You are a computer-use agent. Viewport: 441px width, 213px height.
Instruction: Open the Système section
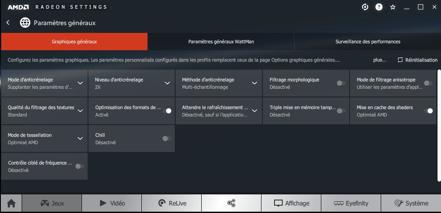(x=411, y=203)
